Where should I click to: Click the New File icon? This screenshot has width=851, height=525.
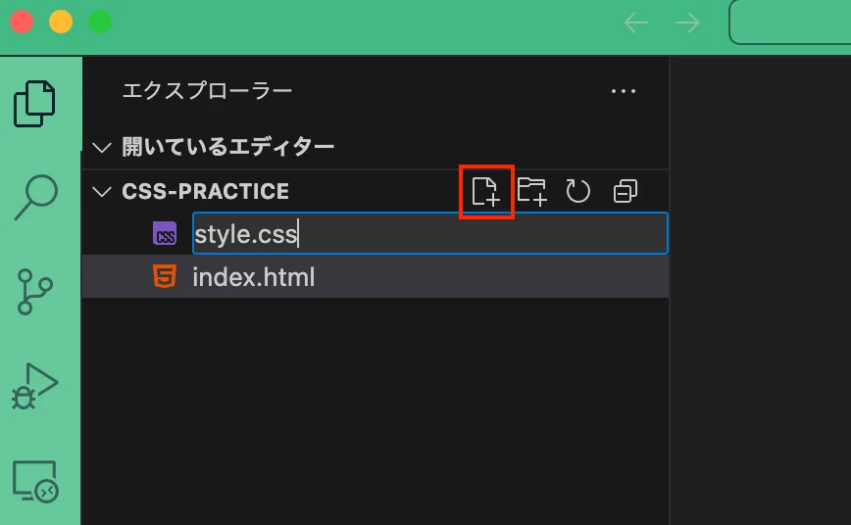[x=486, y=191]
